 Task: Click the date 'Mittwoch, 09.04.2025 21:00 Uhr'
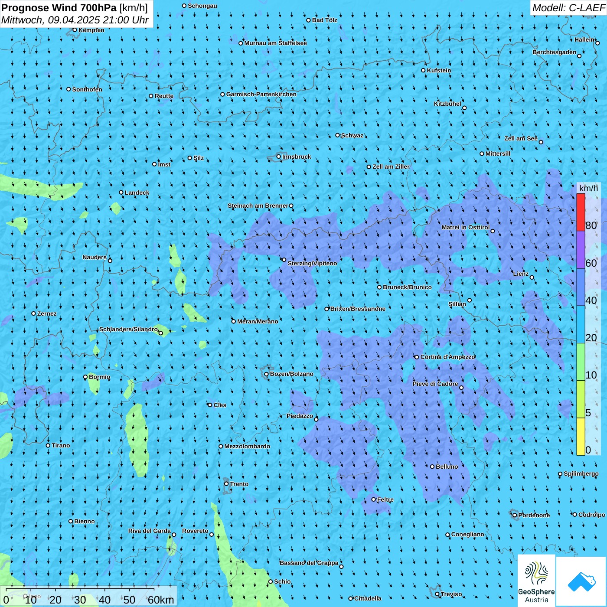(x=75, y=20)
